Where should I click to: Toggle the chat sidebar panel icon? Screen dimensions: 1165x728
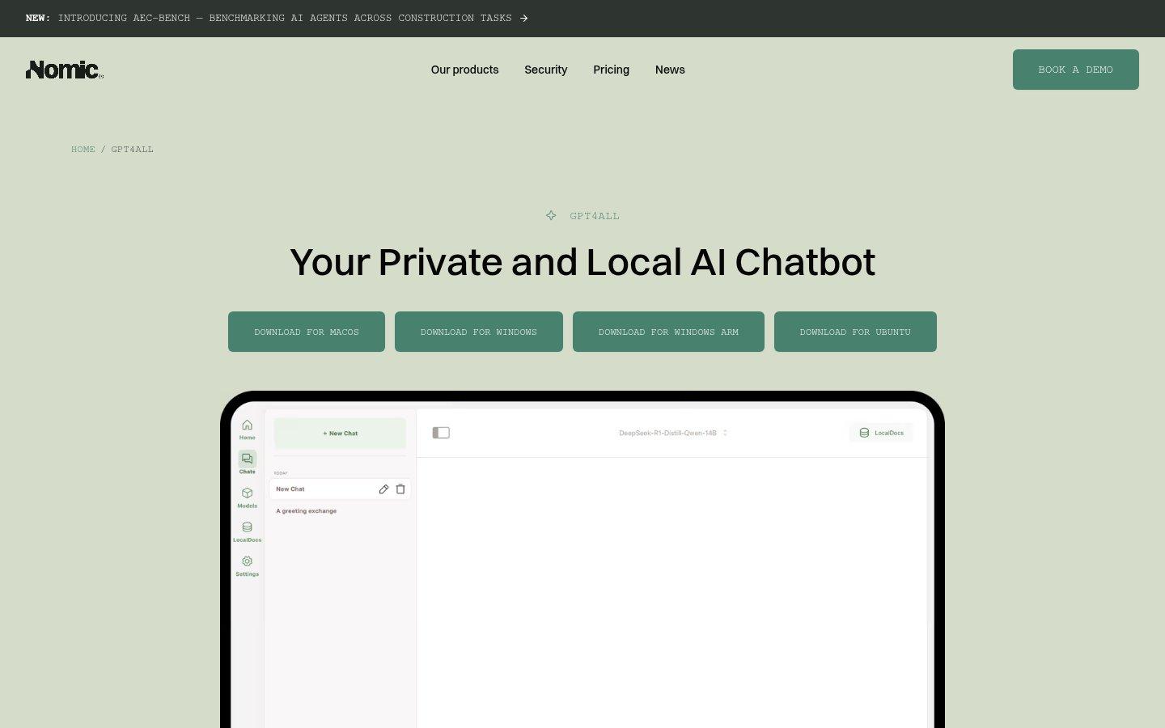click(441, 433)
